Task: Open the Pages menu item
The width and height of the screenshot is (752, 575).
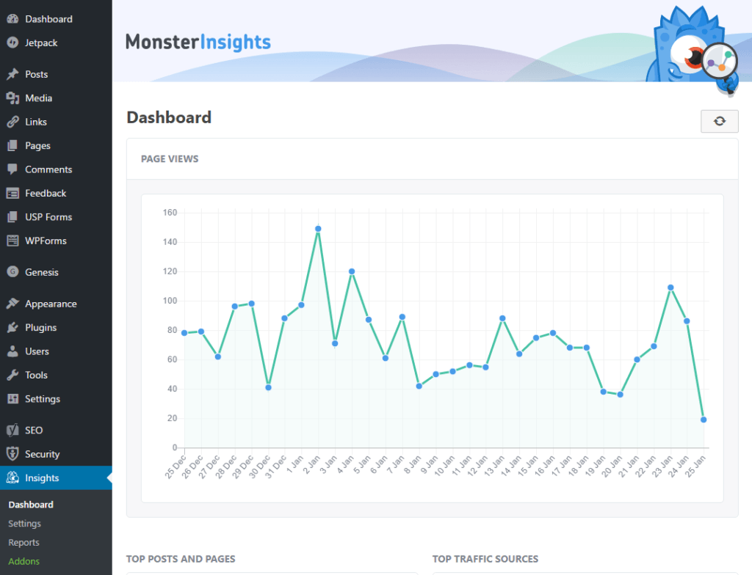Action: tap(37, 146)
